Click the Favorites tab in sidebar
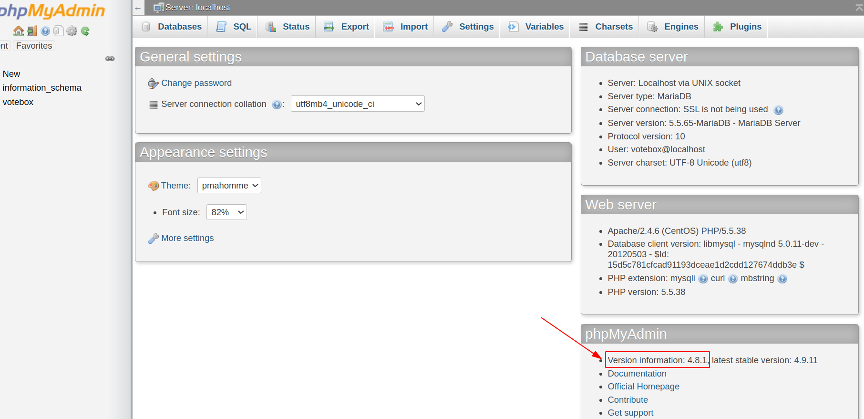This screenshot has height=419, width=864. pos(34,46)
